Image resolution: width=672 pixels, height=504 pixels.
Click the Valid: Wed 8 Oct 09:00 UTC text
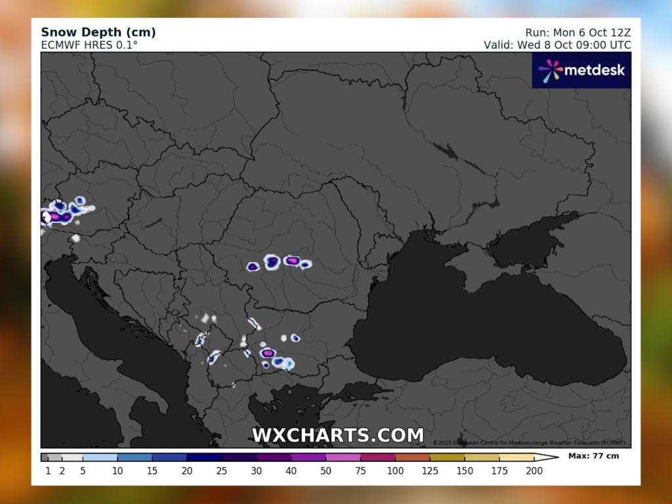pyautogui.click(x=557, y=45)
